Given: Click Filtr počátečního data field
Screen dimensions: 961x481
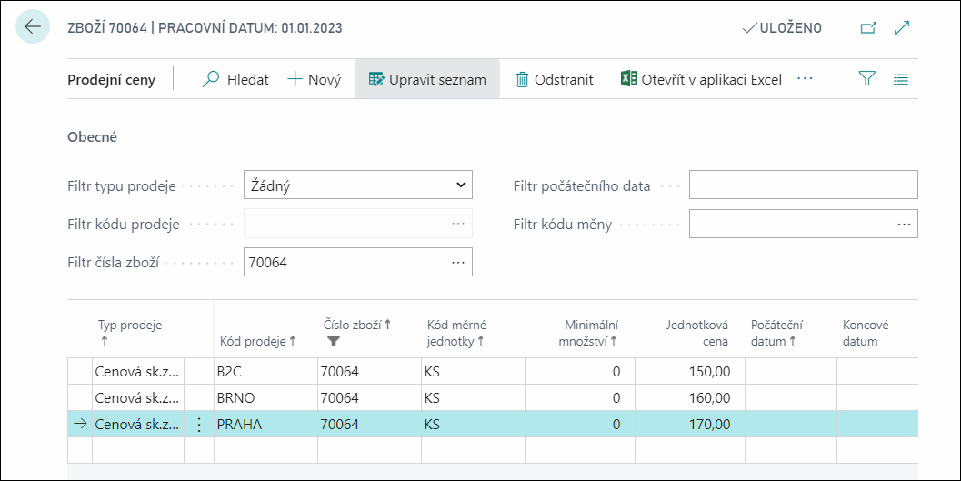Looking at the screenshot, I should (804, 185).
